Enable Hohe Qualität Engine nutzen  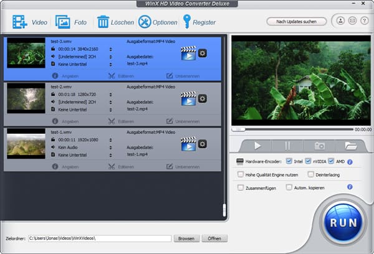[x=240, y=174]
